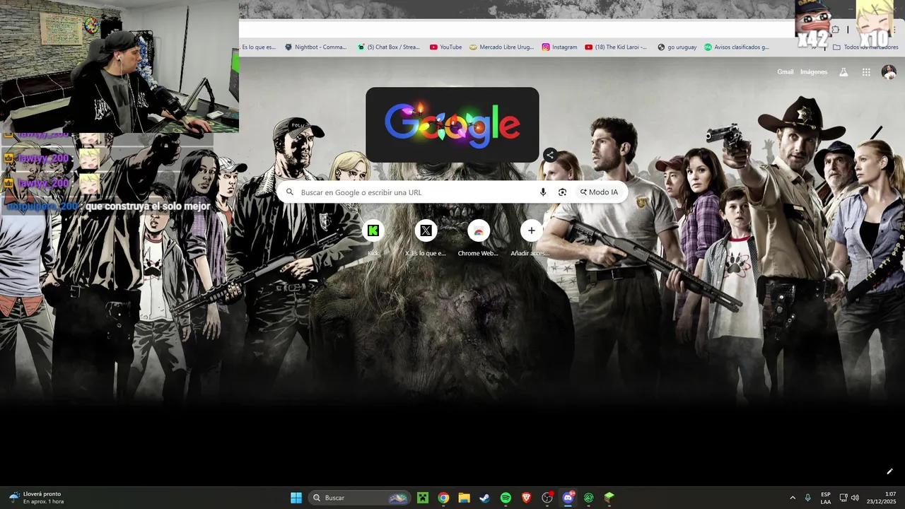Open the Avisos clasificados bookmark
This screenshot has width=905, height=509.
736,47
